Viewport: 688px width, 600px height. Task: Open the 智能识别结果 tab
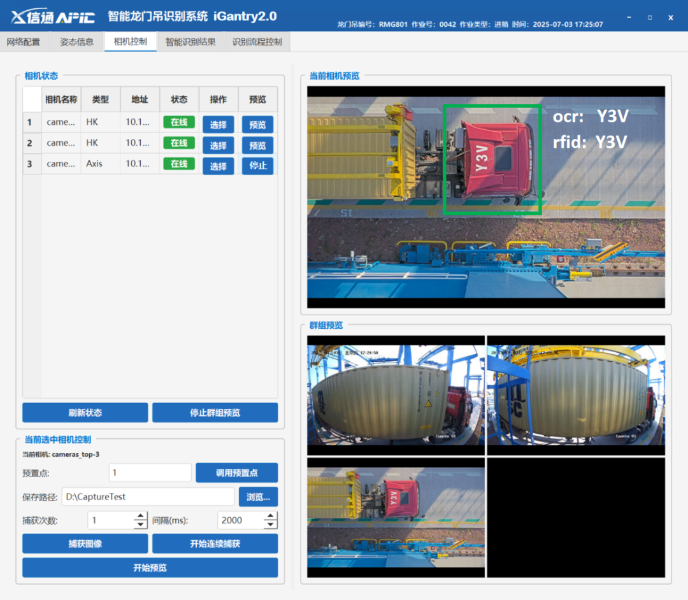pyautogui.click(x=190, y=42)
